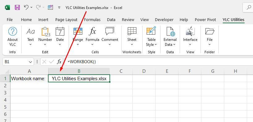Open the External Data menu
253x122 pixels.
[170, 37]
